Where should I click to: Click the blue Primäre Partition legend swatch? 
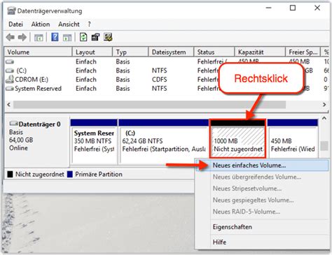[70, 174]
